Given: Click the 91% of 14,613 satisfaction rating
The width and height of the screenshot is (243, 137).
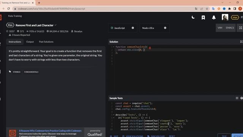Looking at the screenshot, I should coord(35,31).
